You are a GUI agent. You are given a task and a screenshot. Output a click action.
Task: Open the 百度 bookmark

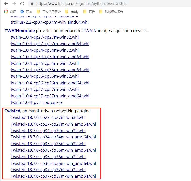[26, 12]
